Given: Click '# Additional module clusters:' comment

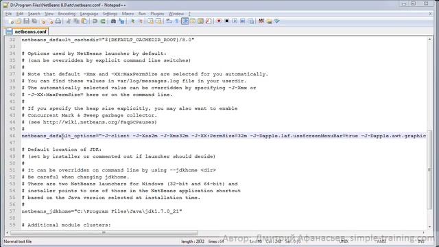Looking at the screenshot, I should [66, 225].
